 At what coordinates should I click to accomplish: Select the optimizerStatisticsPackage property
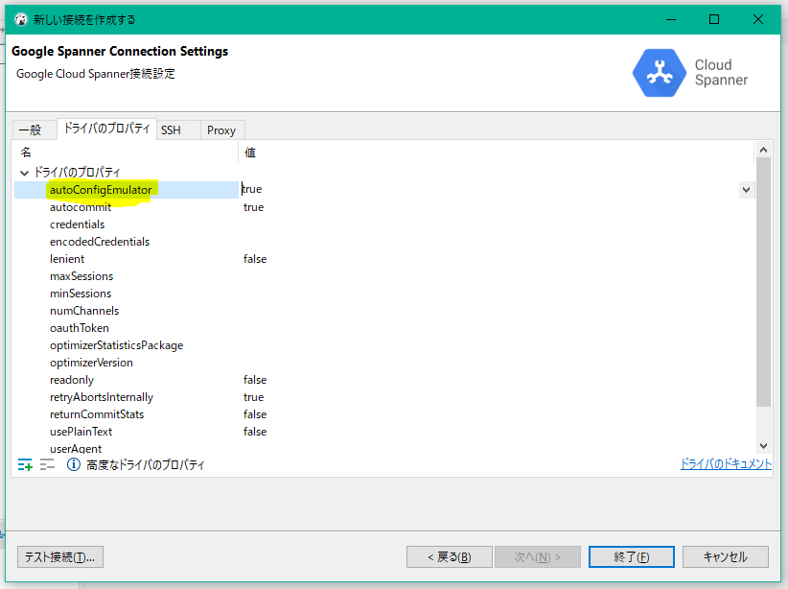click(117, 345)
